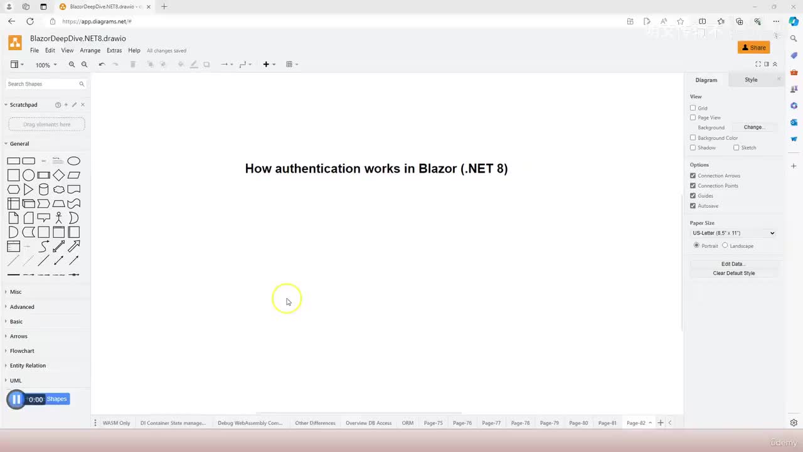Screen dimensions: 803x452
Task: Enable the Page View checkbox
Action: click(693, 117)
